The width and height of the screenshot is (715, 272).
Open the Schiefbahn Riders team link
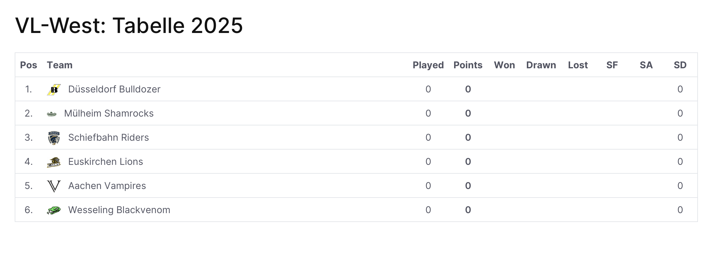[x=109, y=137]
